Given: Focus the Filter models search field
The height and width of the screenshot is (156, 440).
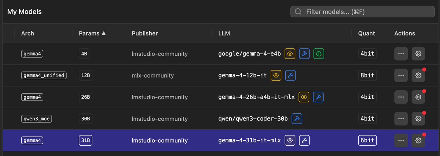Looking at the screenshot, I should 362,12.
